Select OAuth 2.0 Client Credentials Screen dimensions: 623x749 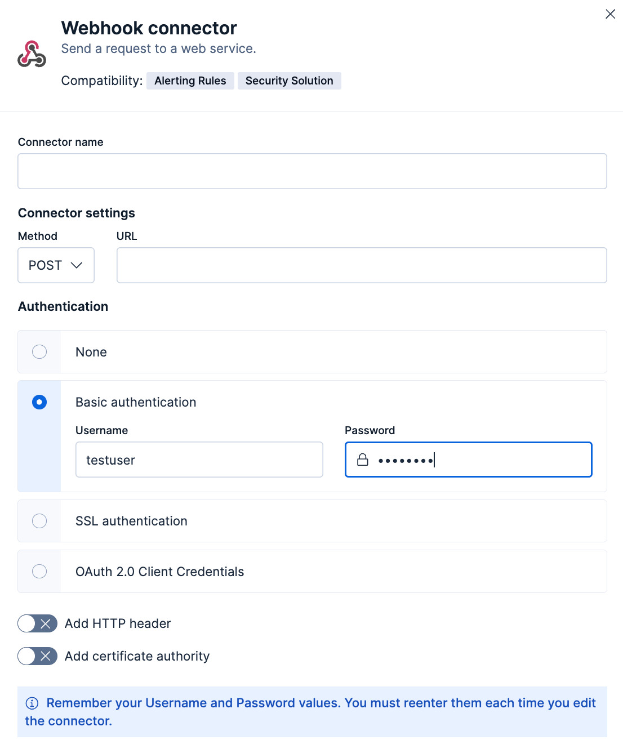click(x=39, y=571)
